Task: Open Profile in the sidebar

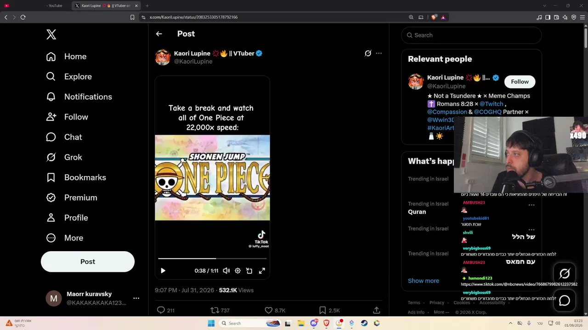Action: point(67,218)
